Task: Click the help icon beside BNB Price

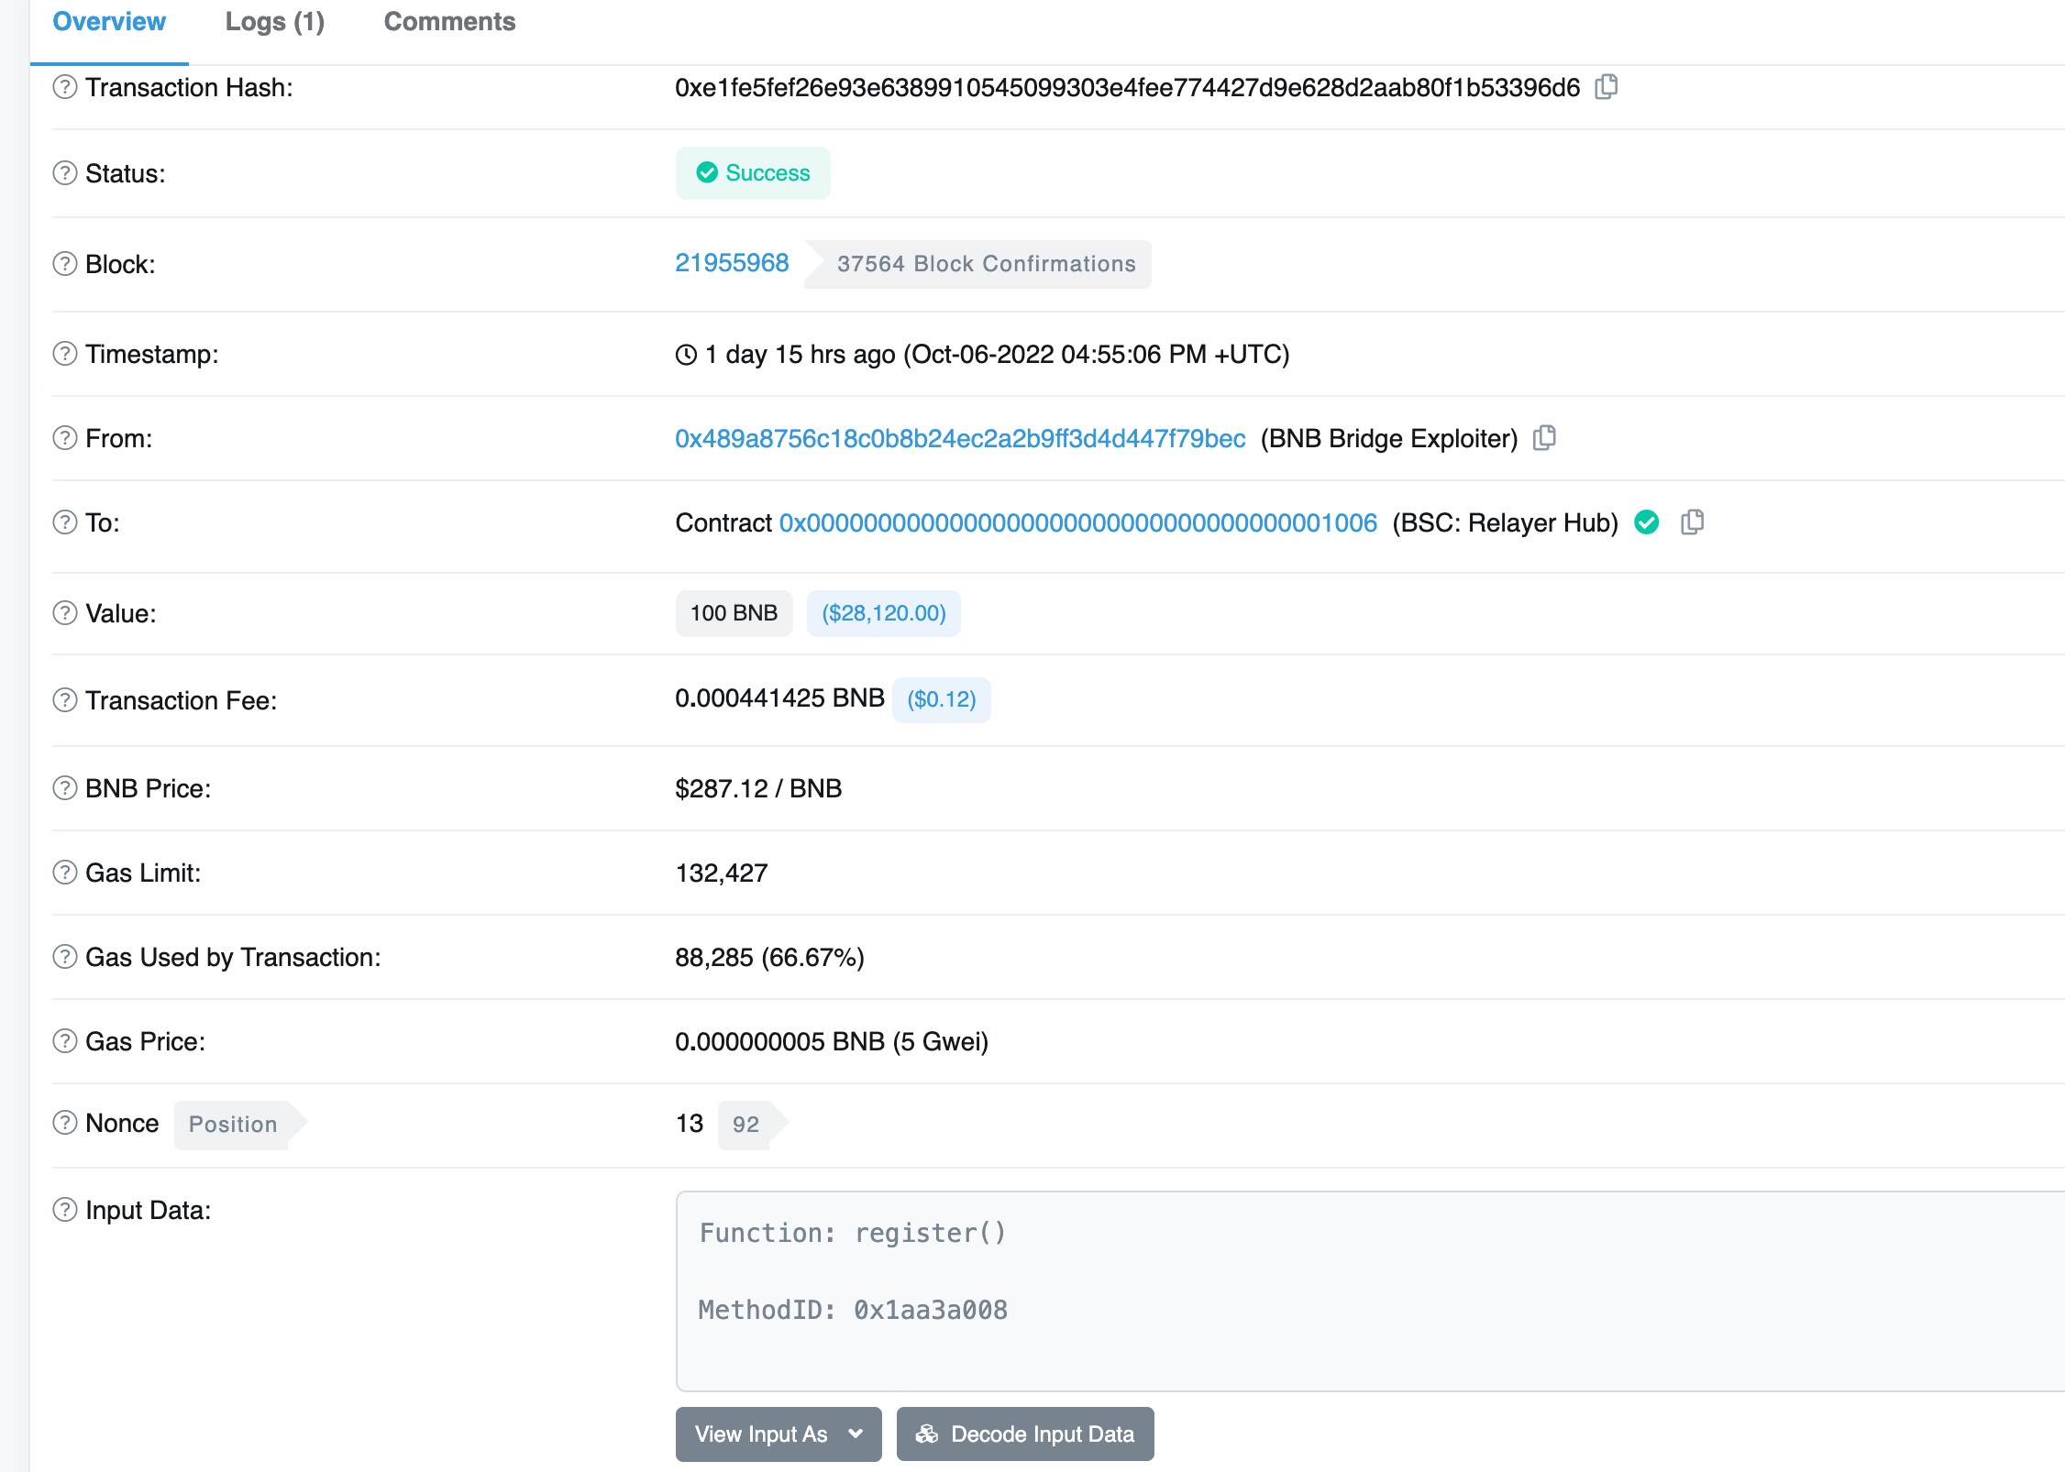Action: [65, 788]
